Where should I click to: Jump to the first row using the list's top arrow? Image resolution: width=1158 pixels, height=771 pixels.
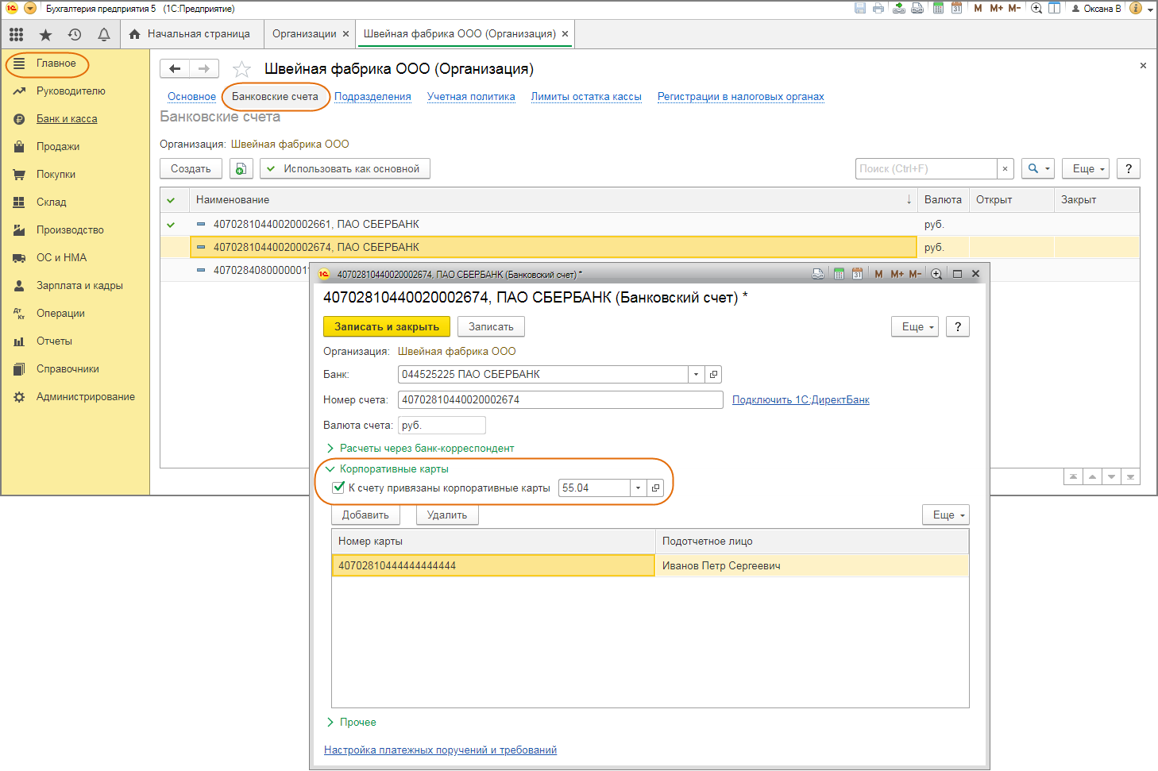1073,477
